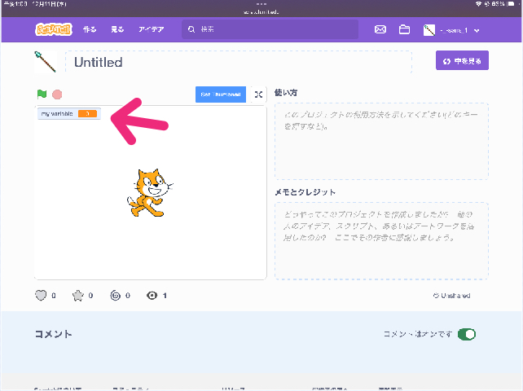Toggle the comments on/off switch
This screenshot has width=523, height=391.
467,334
